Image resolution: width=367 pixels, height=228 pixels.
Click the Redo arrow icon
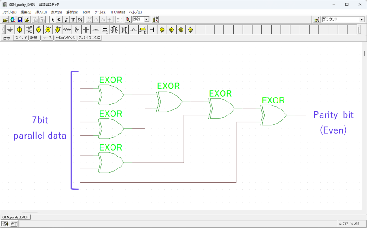click(x=102, y=20)
